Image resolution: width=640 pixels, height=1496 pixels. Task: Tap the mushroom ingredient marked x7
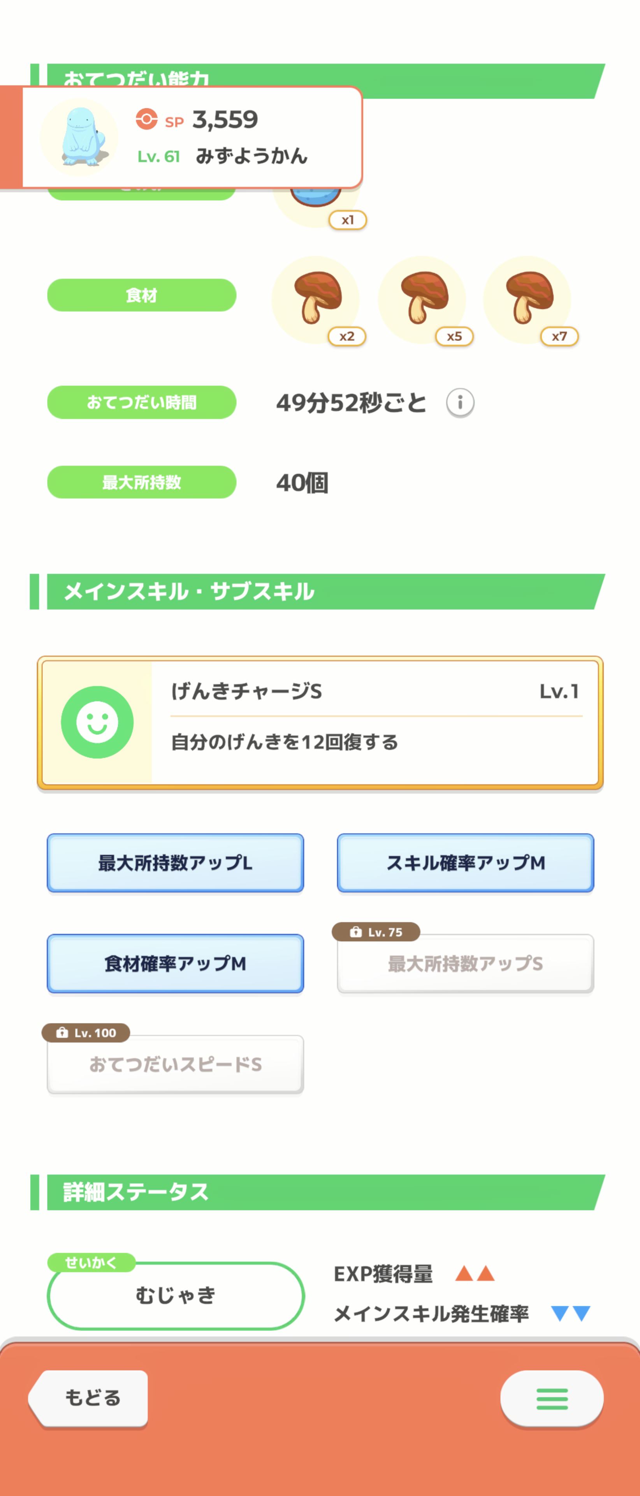click(x=527, y=300)
